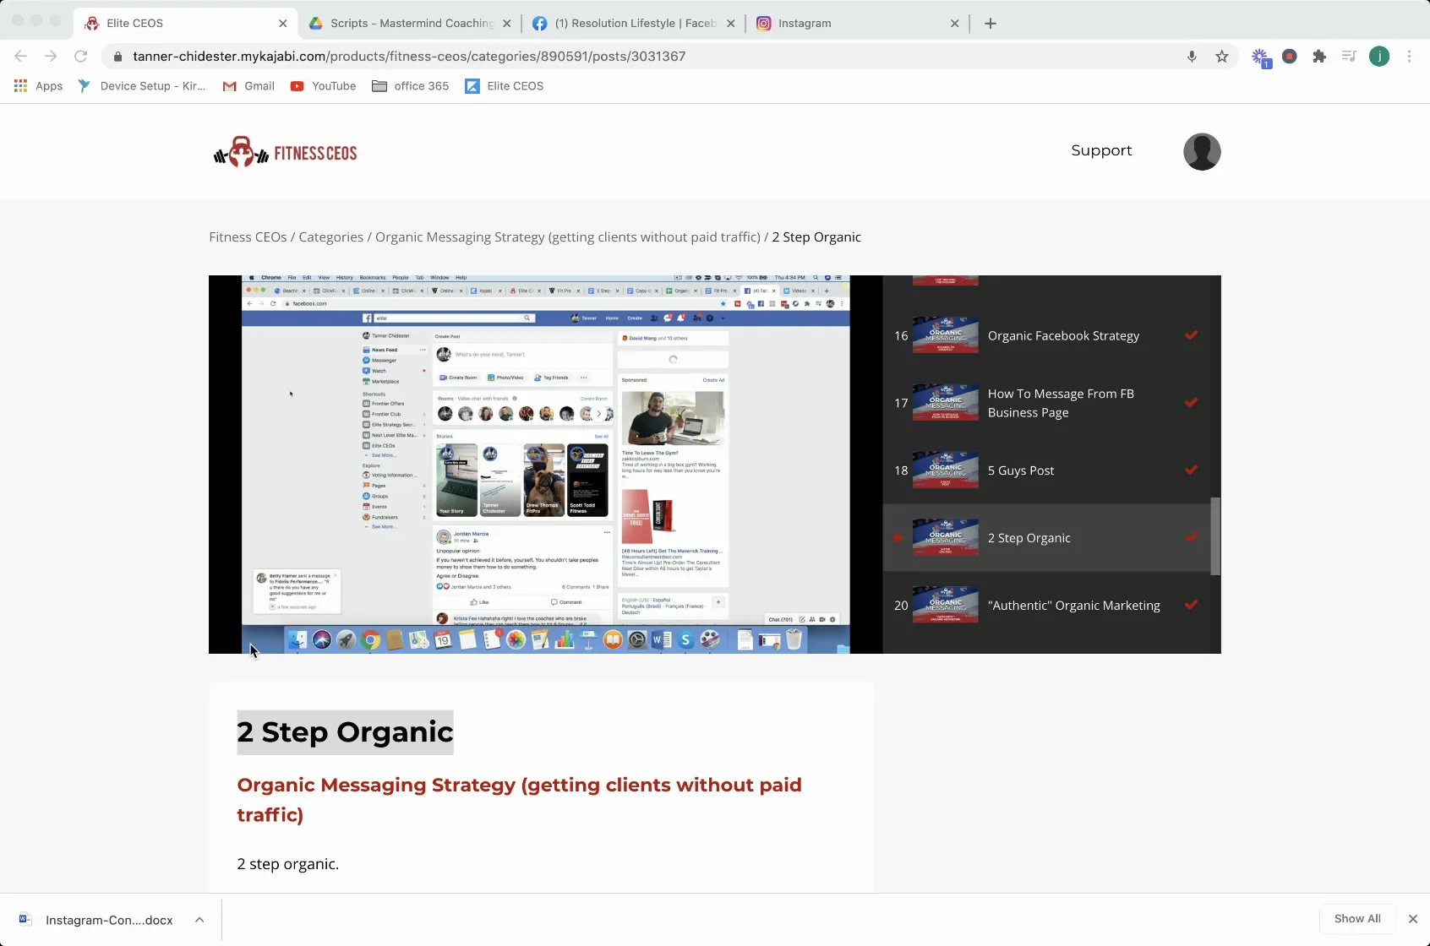Screen dimensions: 1430x946
Task: Open the Gmail bookmark
Action: pos(248,86)
